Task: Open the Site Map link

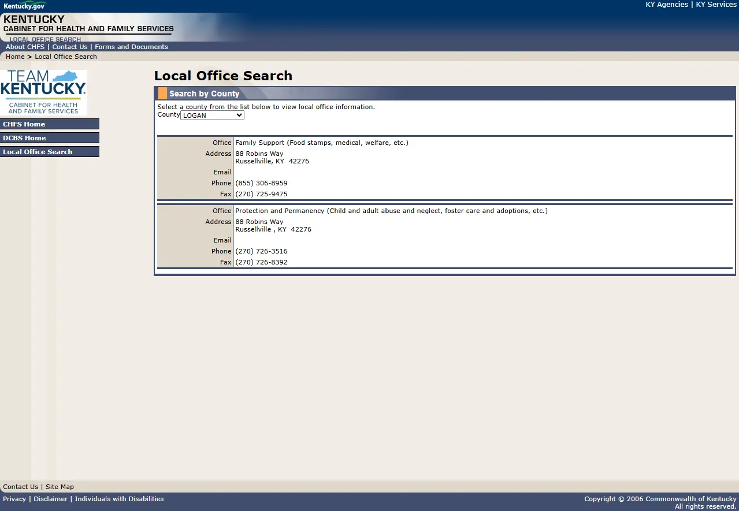Action: pyautogui.click(x=60, y=487)
